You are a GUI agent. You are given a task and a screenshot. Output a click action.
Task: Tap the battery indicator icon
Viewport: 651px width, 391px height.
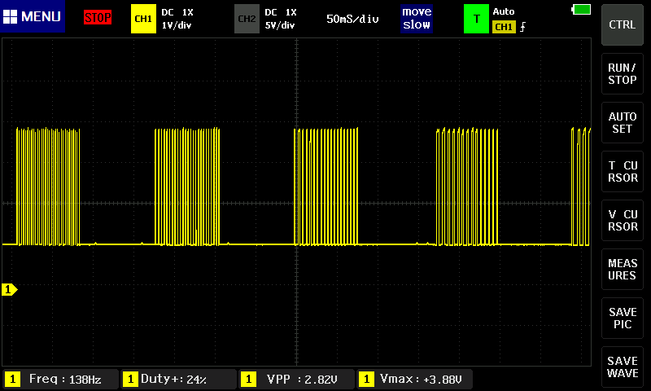[581, 9]
